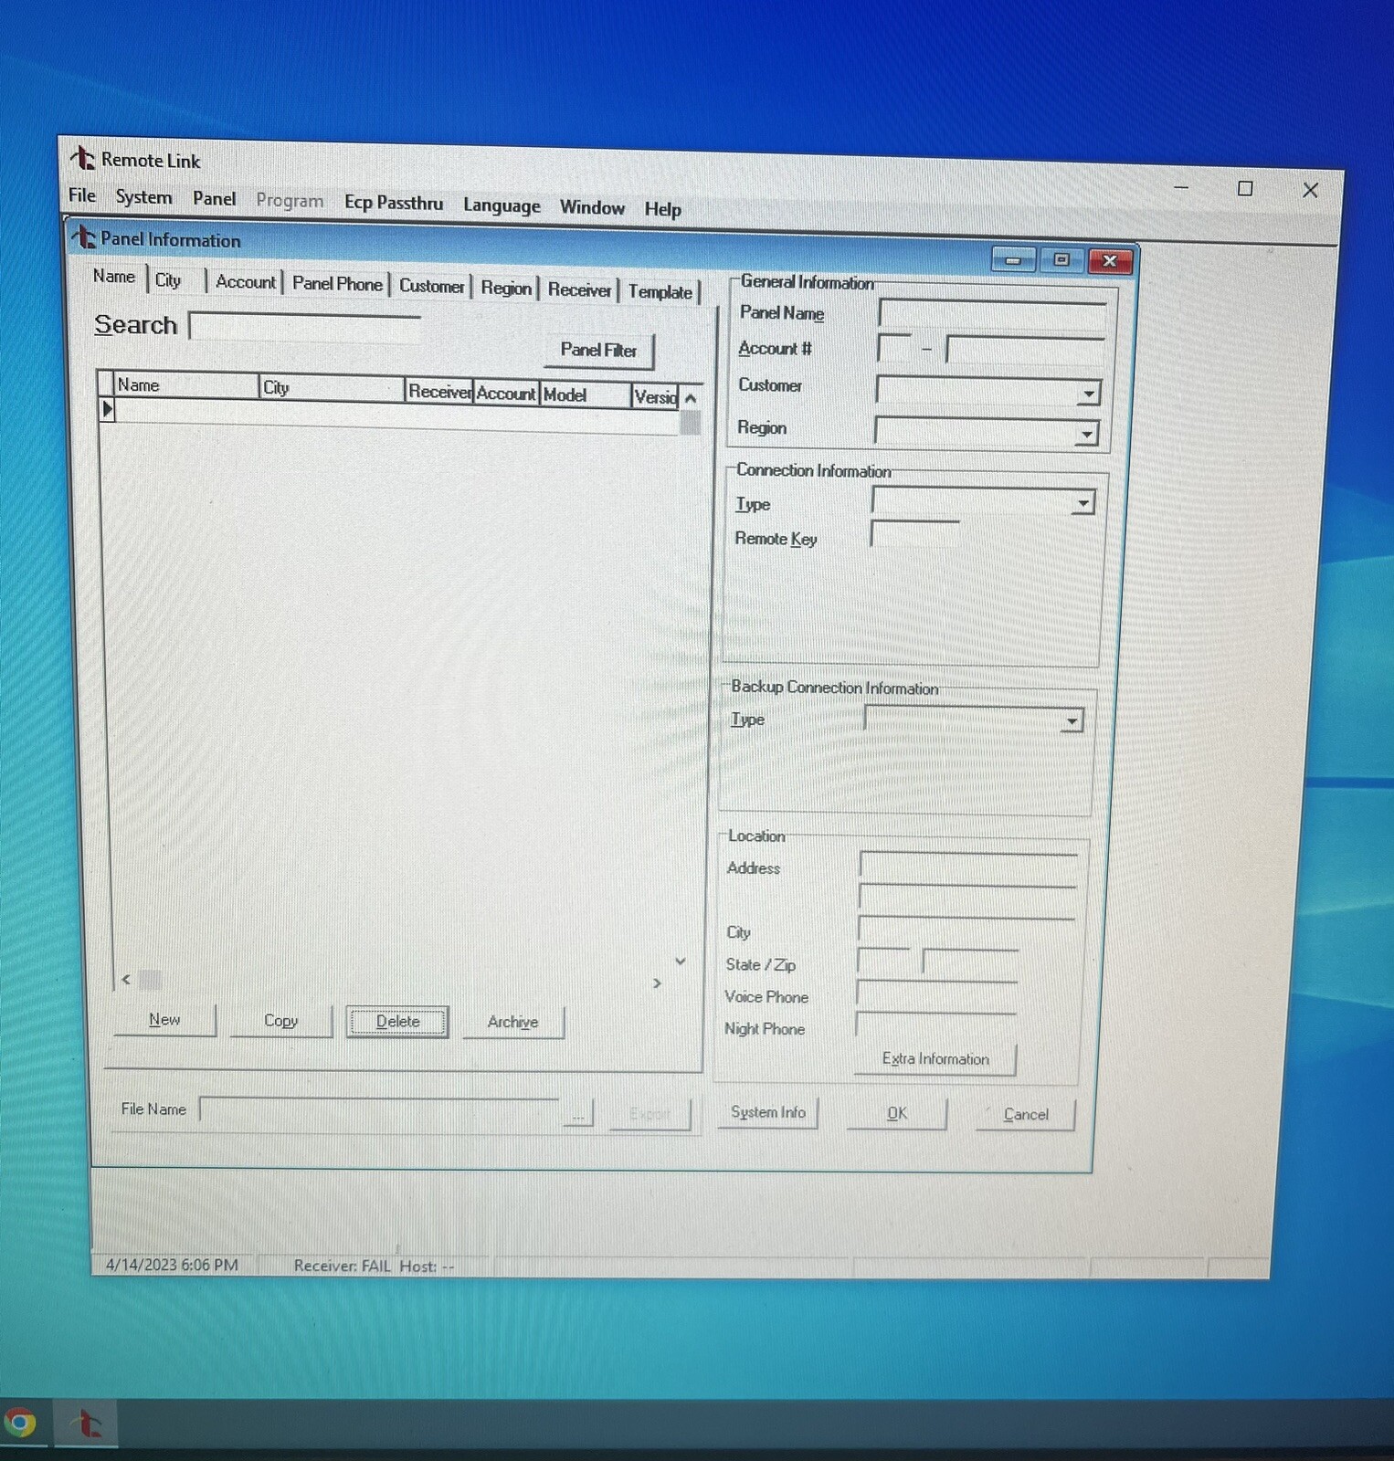The image size is (1394, 1461).
Task: Click the first Address line field
Action: pyautogui.click(x=968, y=865)
